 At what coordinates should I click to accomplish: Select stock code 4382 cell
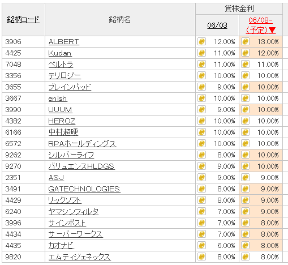pos(23,121)
